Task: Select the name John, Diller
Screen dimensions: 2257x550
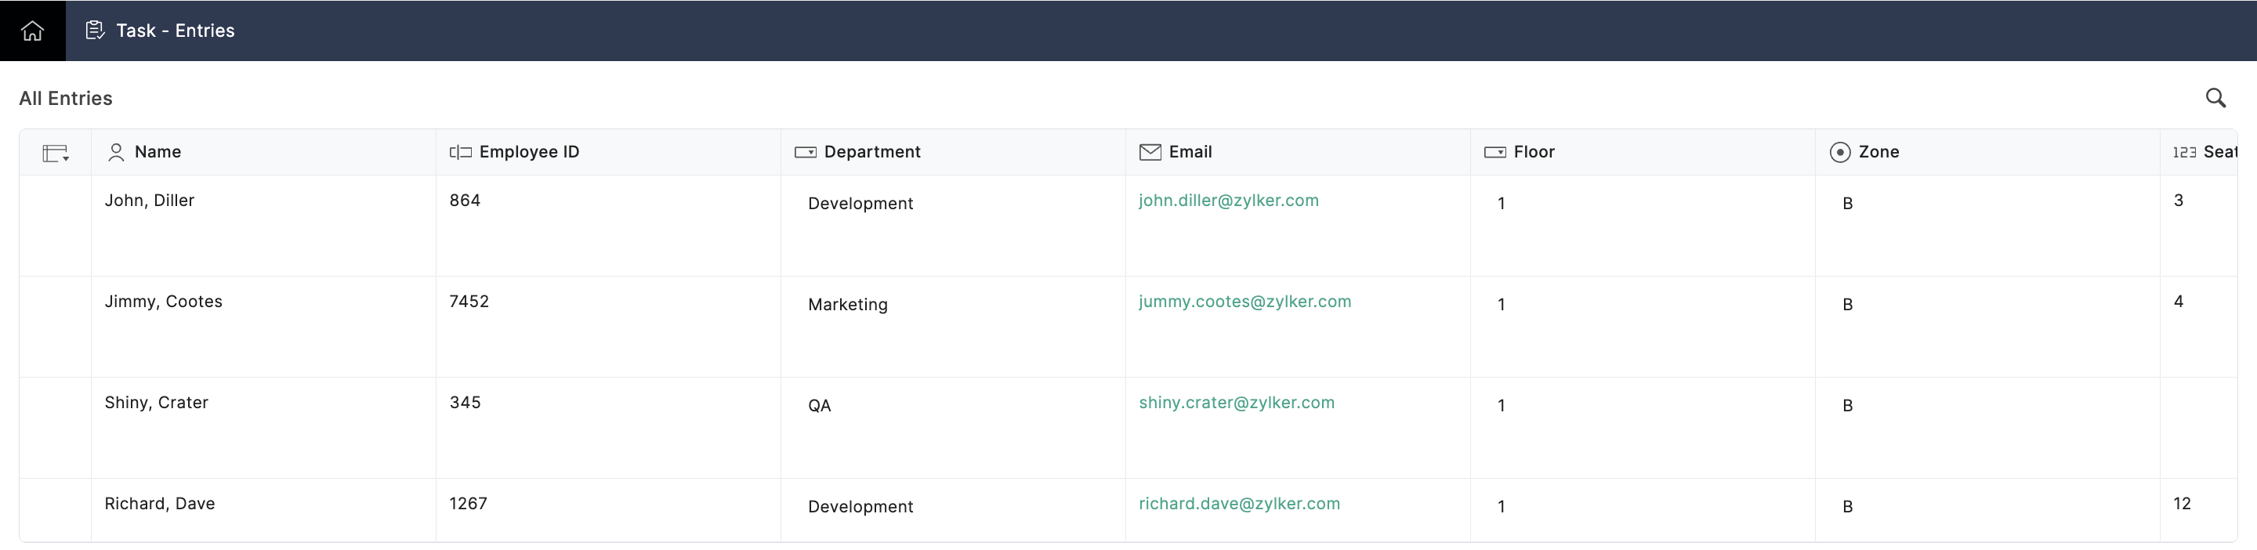Action: pos(149,201)
